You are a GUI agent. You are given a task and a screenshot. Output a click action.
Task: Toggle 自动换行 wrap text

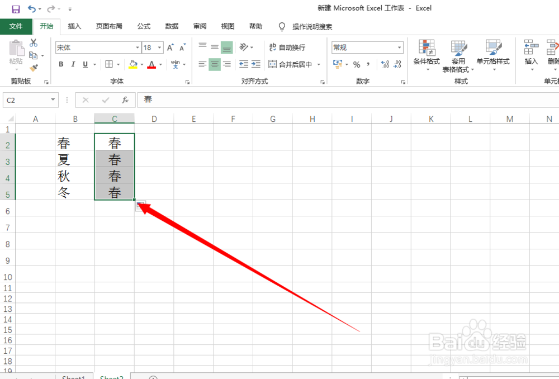287,48
